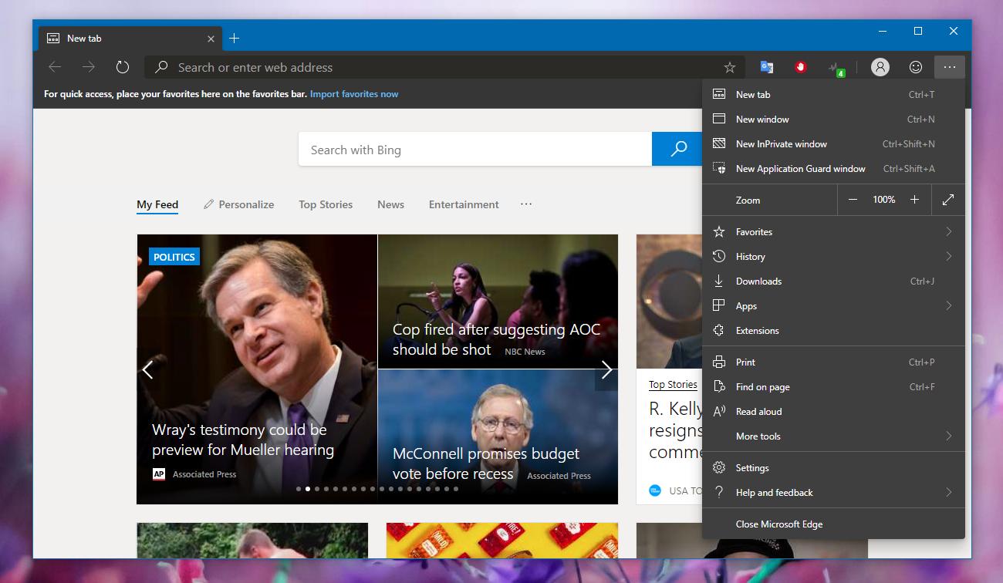Expand the More tools submenu
The height and width of the screenshot is (583, 1003).
[833, 436]
